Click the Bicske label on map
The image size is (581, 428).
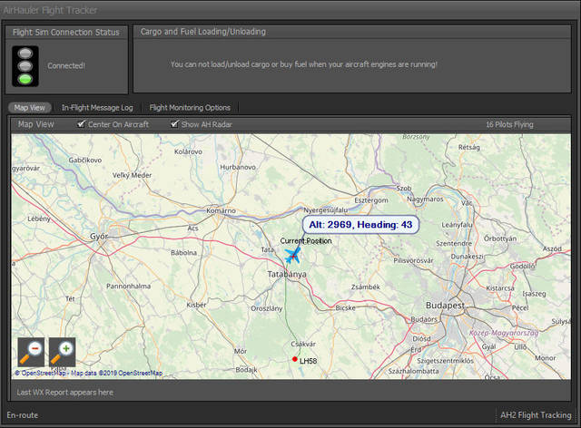[x=345, y=307]
